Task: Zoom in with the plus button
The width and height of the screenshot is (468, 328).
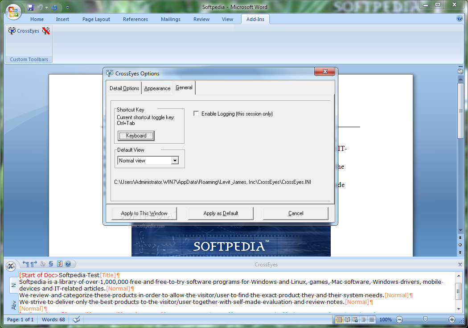Action: click(452, 320)
